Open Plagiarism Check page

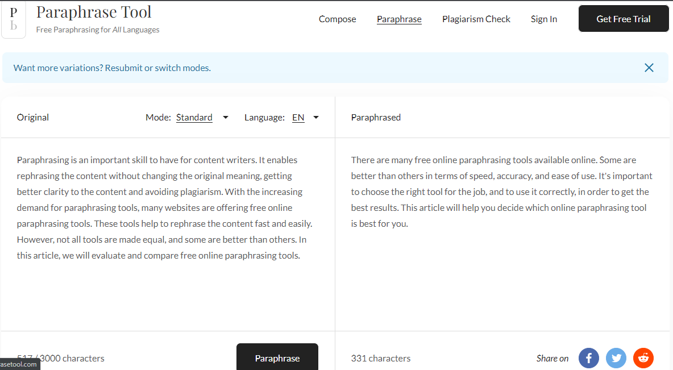click(x=476, y=19)
